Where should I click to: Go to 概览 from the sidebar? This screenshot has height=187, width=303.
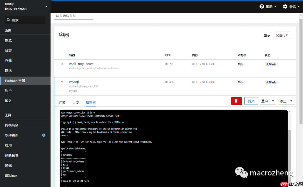(8, 40)
